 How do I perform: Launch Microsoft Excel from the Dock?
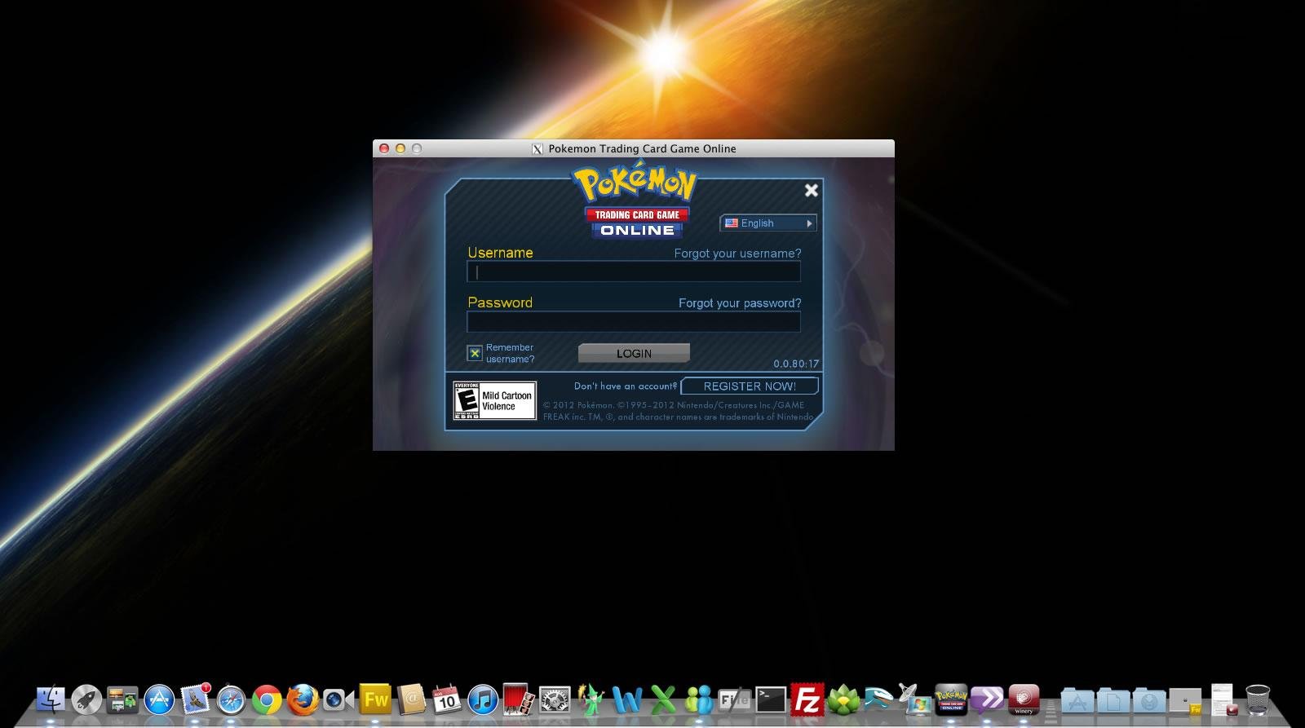(663, 699)
